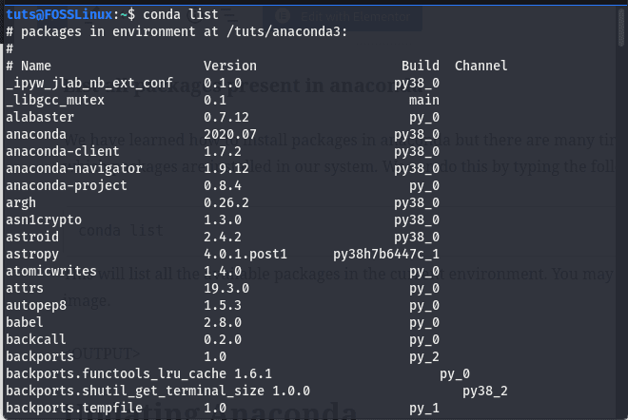Viewport: 628px width, 420px height.
Task: Click the main build value for _libgcc_mutex
Action: [x=424, y=100]
